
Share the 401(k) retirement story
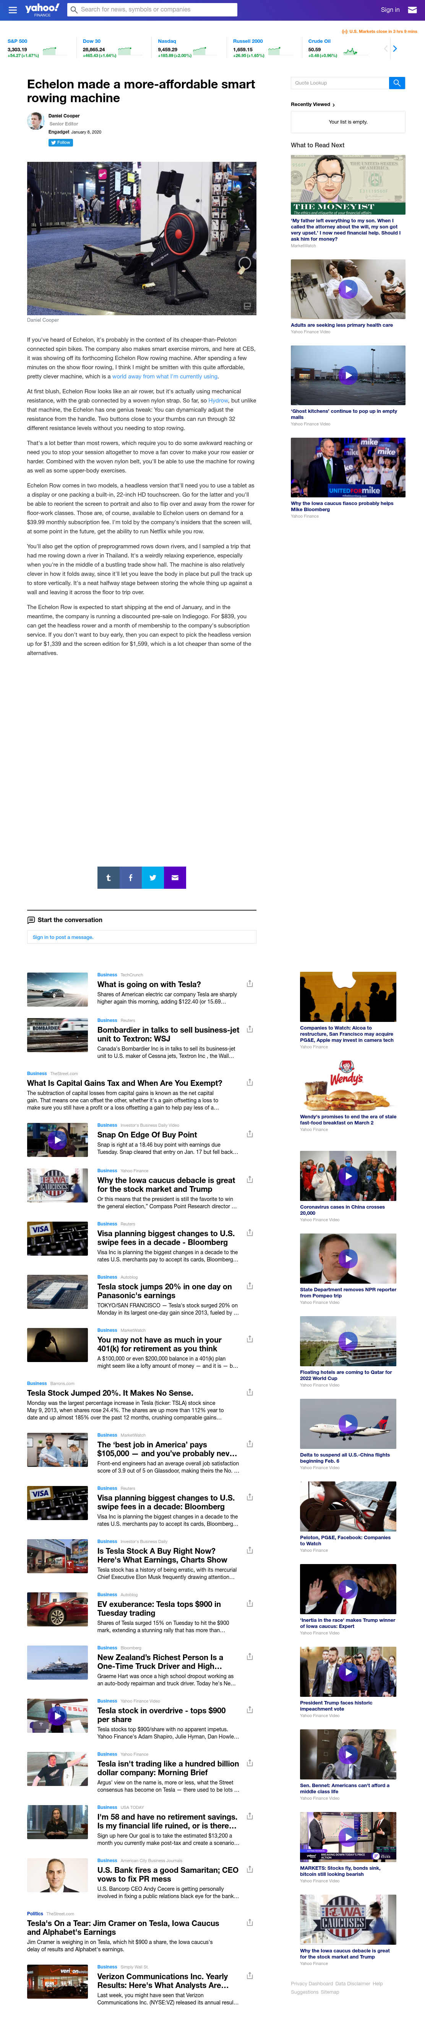tap(250, 1338)
